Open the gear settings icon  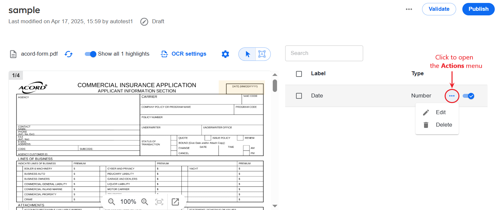(x=225, y=54)
